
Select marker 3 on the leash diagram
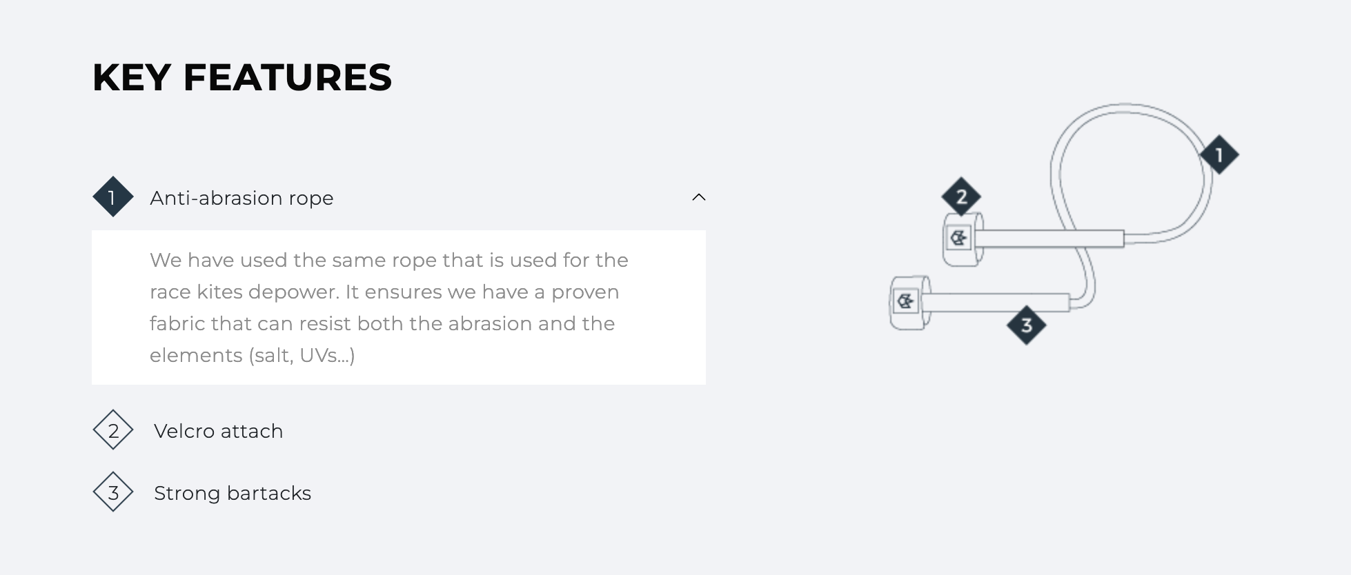(1026, 325)
